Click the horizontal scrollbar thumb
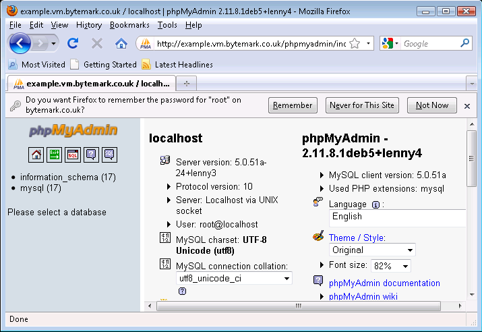482x332 pixels. coord(298,306)
